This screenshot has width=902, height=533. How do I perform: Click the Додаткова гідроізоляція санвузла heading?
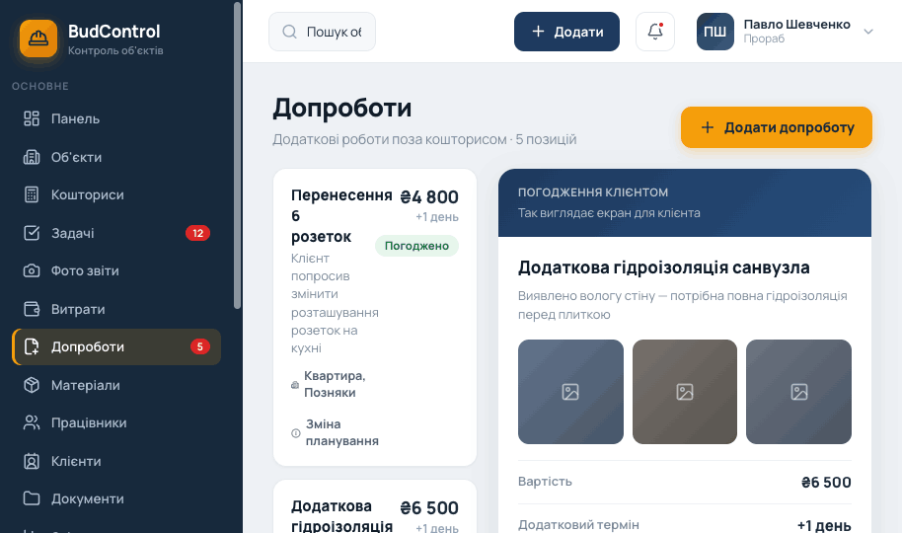664,267
